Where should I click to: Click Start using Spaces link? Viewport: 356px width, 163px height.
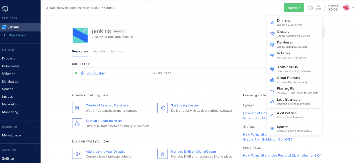[185, 105]
